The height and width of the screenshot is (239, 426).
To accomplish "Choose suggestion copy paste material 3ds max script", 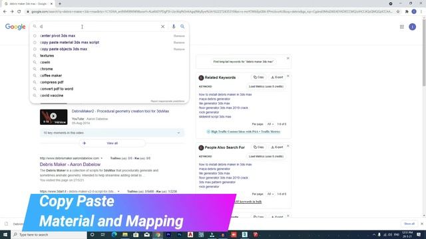I will tap(69, 42).
